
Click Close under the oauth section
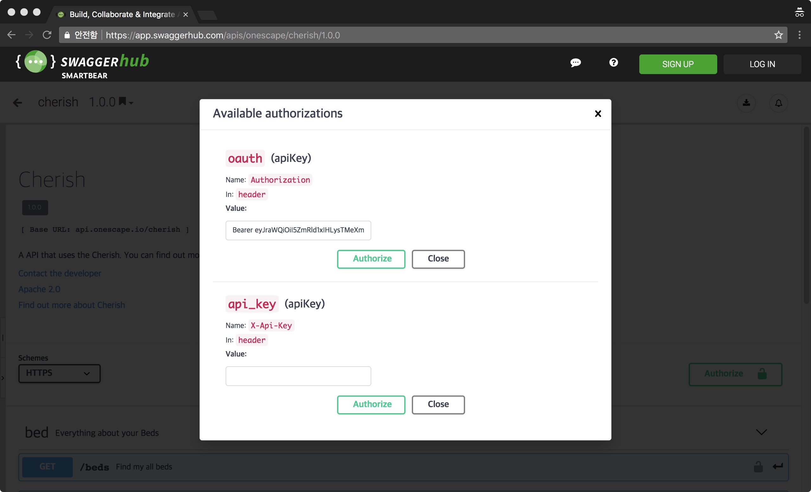click(x=438, y=259)
